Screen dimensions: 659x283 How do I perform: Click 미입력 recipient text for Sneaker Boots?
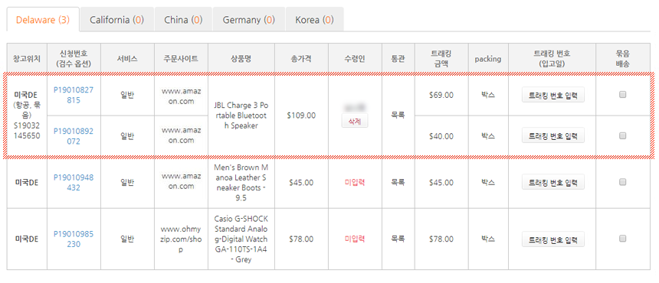[x=355, y=182]
